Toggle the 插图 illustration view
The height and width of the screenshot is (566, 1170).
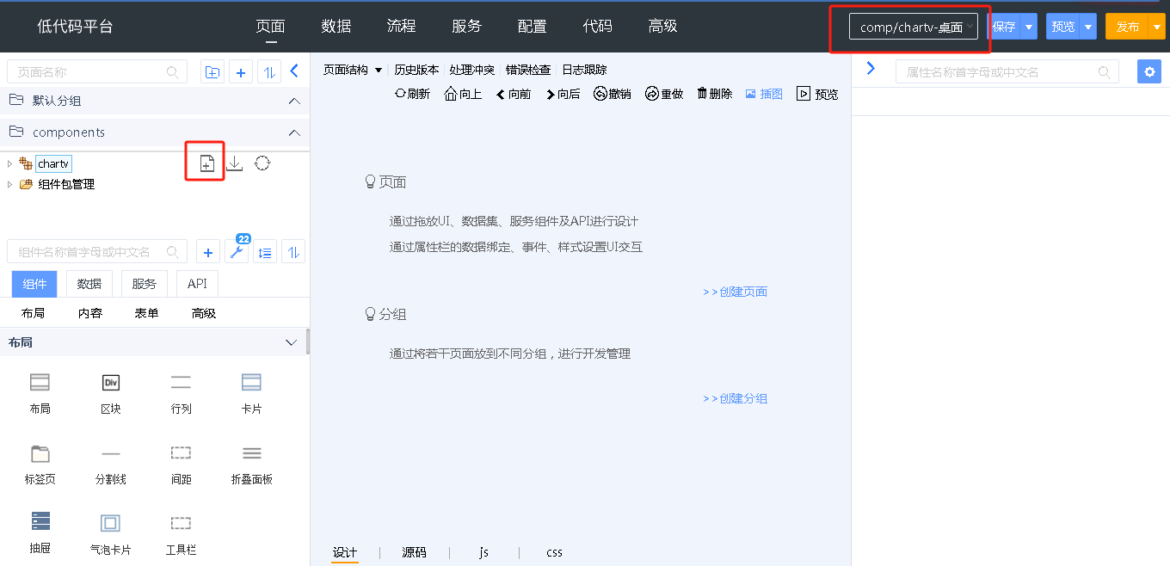click(763, 94)
